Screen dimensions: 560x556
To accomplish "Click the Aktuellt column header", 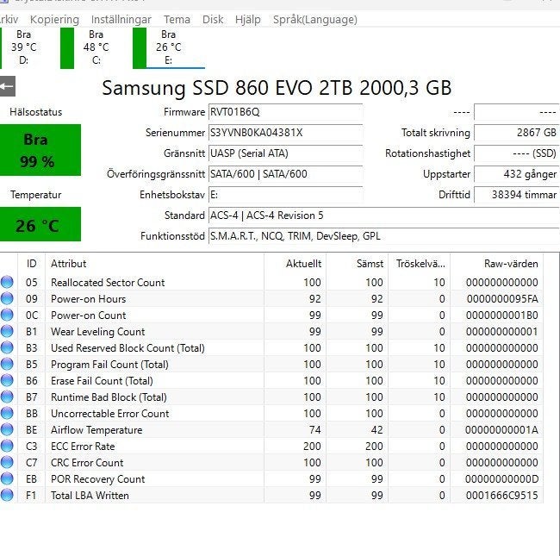I will click(x=295, y=264).
